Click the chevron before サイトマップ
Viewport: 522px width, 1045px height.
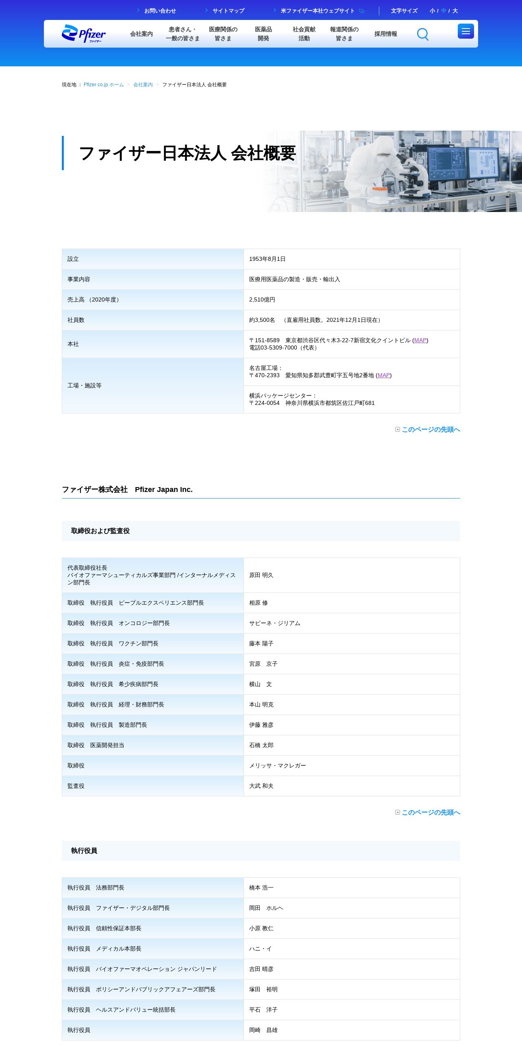click(207, 11)
